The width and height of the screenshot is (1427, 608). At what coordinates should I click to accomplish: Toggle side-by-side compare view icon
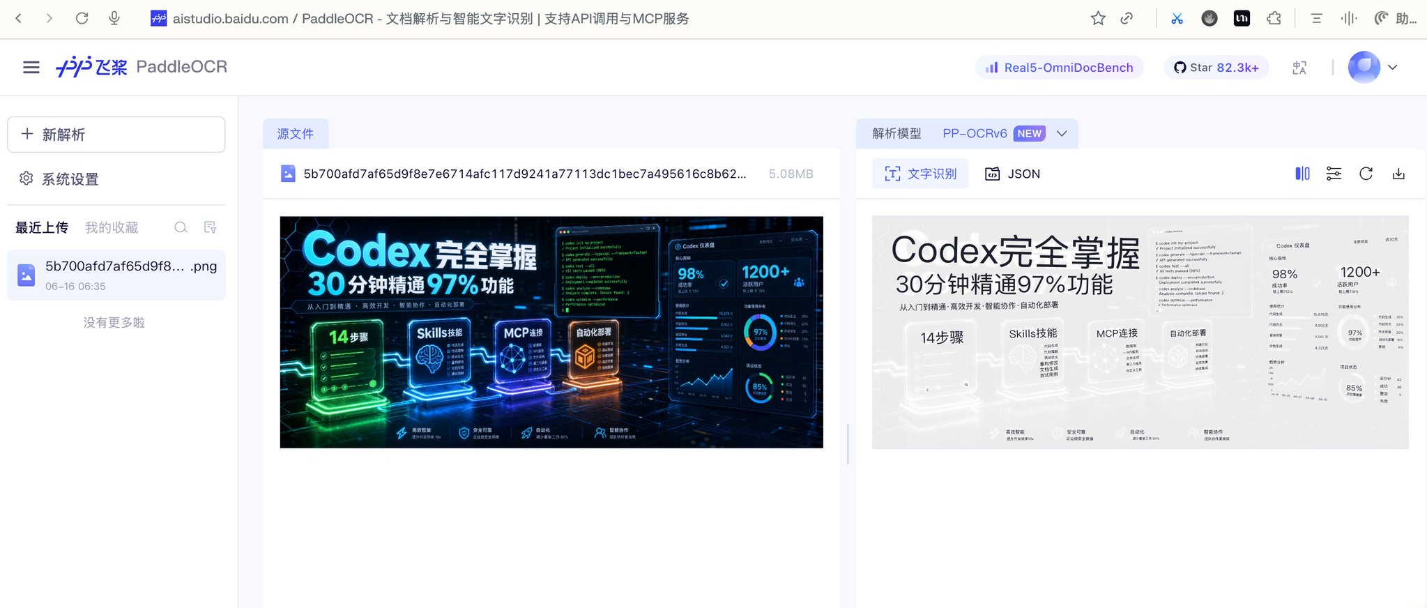click(x=1302, y=174)
